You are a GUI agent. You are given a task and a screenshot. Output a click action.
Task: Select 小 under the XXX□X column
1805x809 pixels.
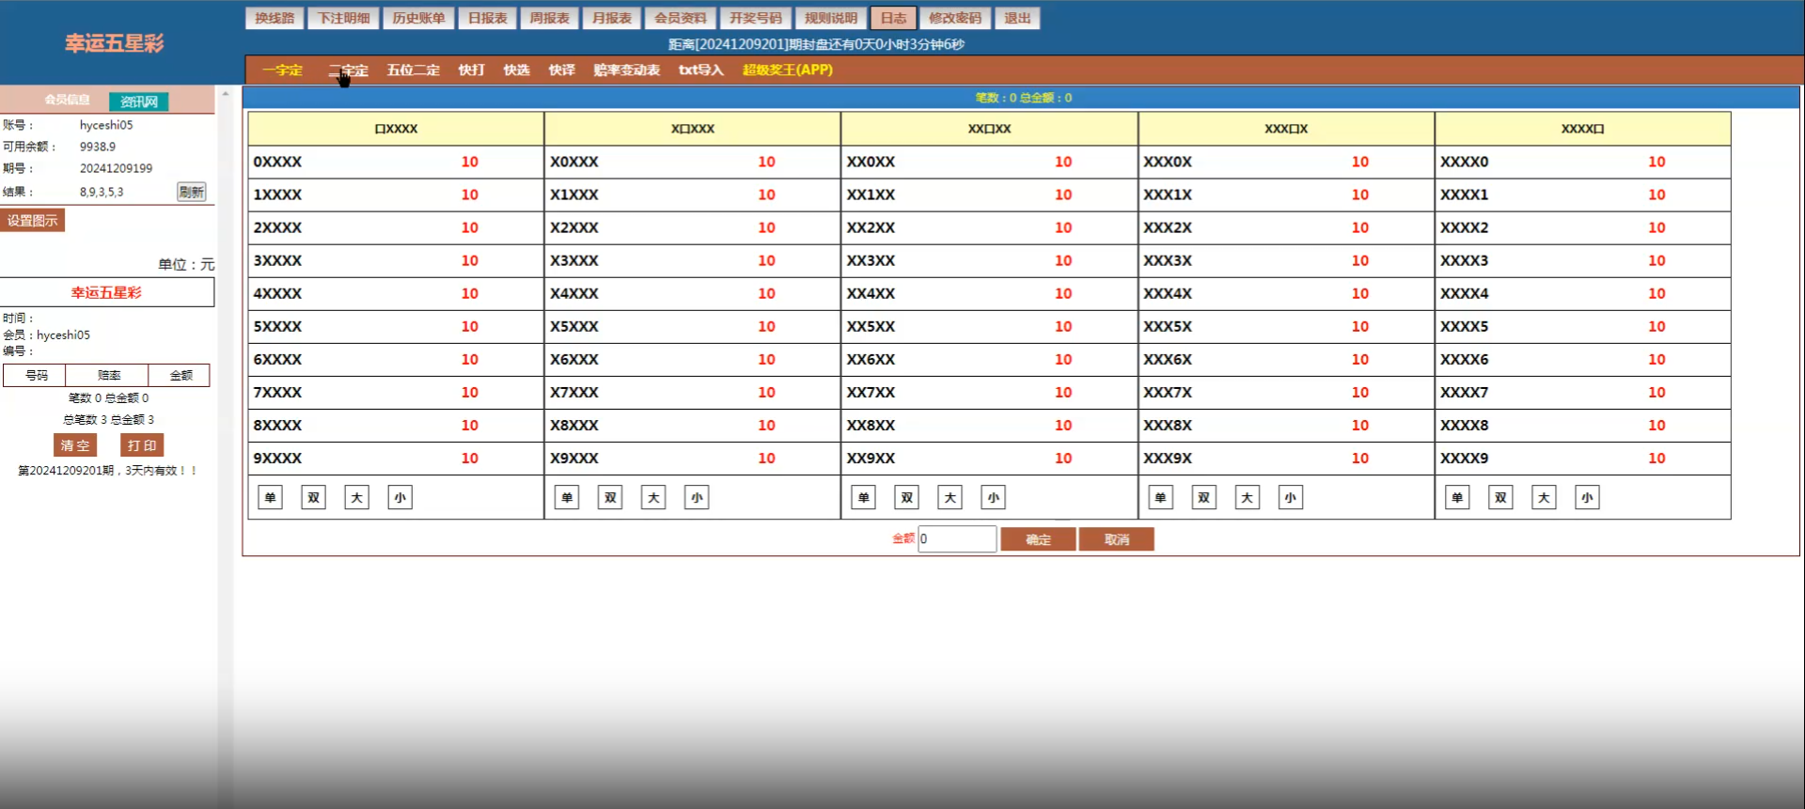point(1290,498)
